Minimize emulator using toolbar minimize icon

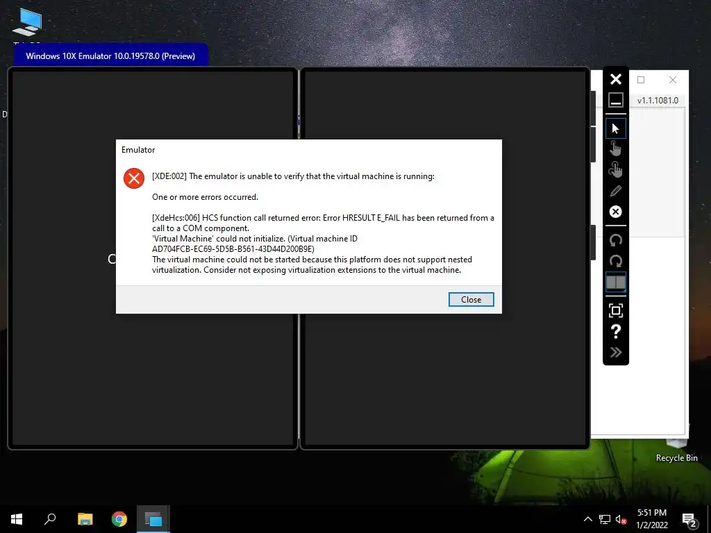click(x=615, y=100)
